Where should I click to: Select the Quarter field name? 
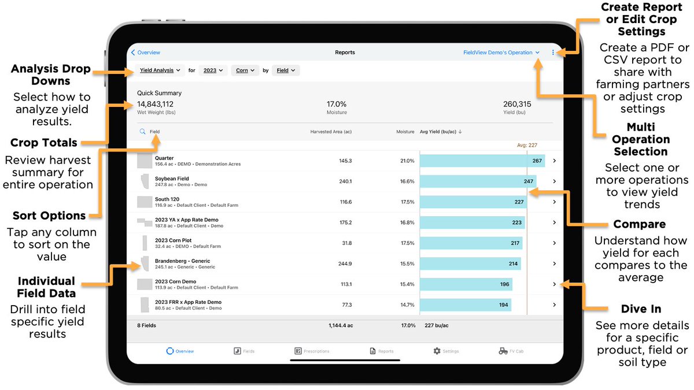click(x=164, y=158)
